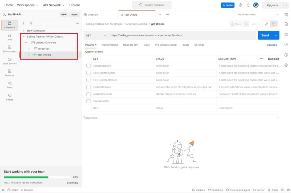Open the lightbulb related collections icon
Image resolution: width=291 pixels, height=193 pixels.
[286, 65]
